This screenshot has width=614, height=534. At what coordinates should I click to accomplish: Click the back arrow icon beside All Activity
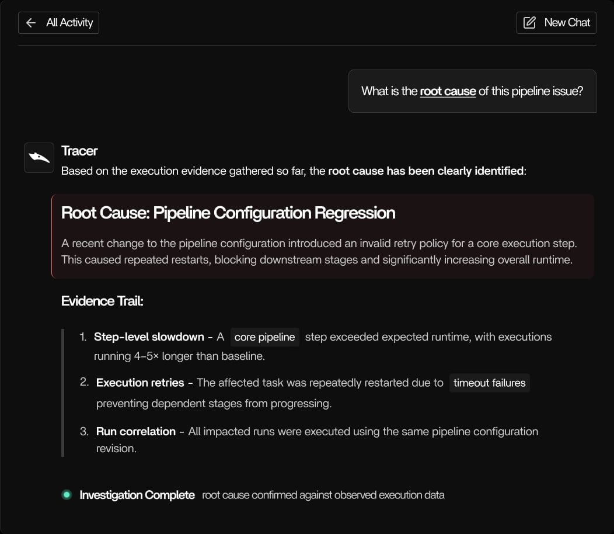30,22
